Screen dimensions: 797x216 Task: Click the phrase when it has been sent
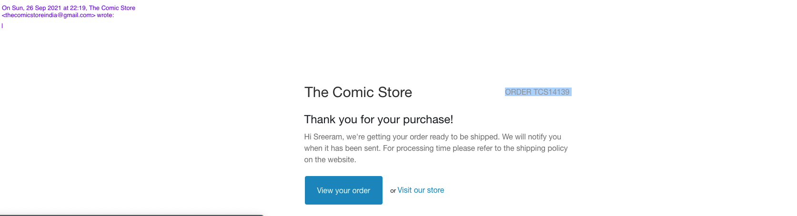[342, 148]
